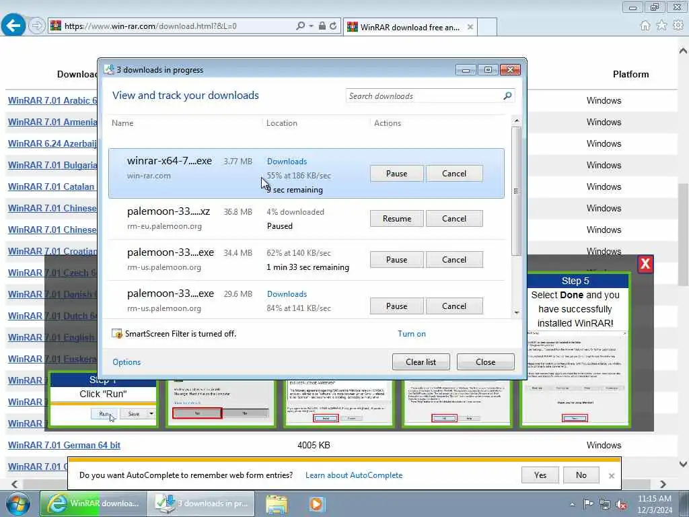
Task: Show hidden tray icons arrow
Action: point(572,504)
